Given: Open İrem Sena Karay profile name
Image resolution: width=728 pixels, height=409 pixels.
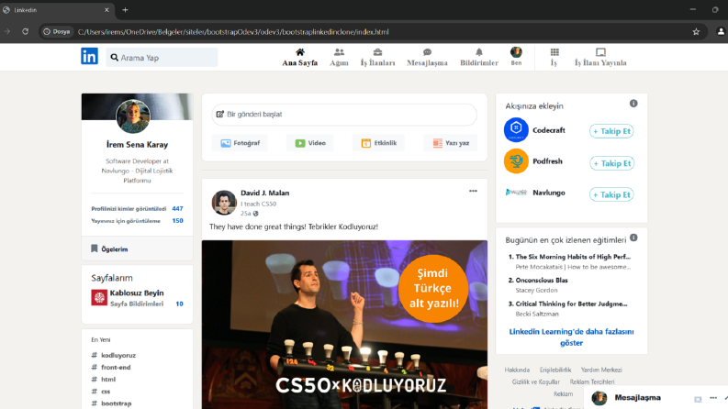Looking at the screenshot, I should (137, 145).
